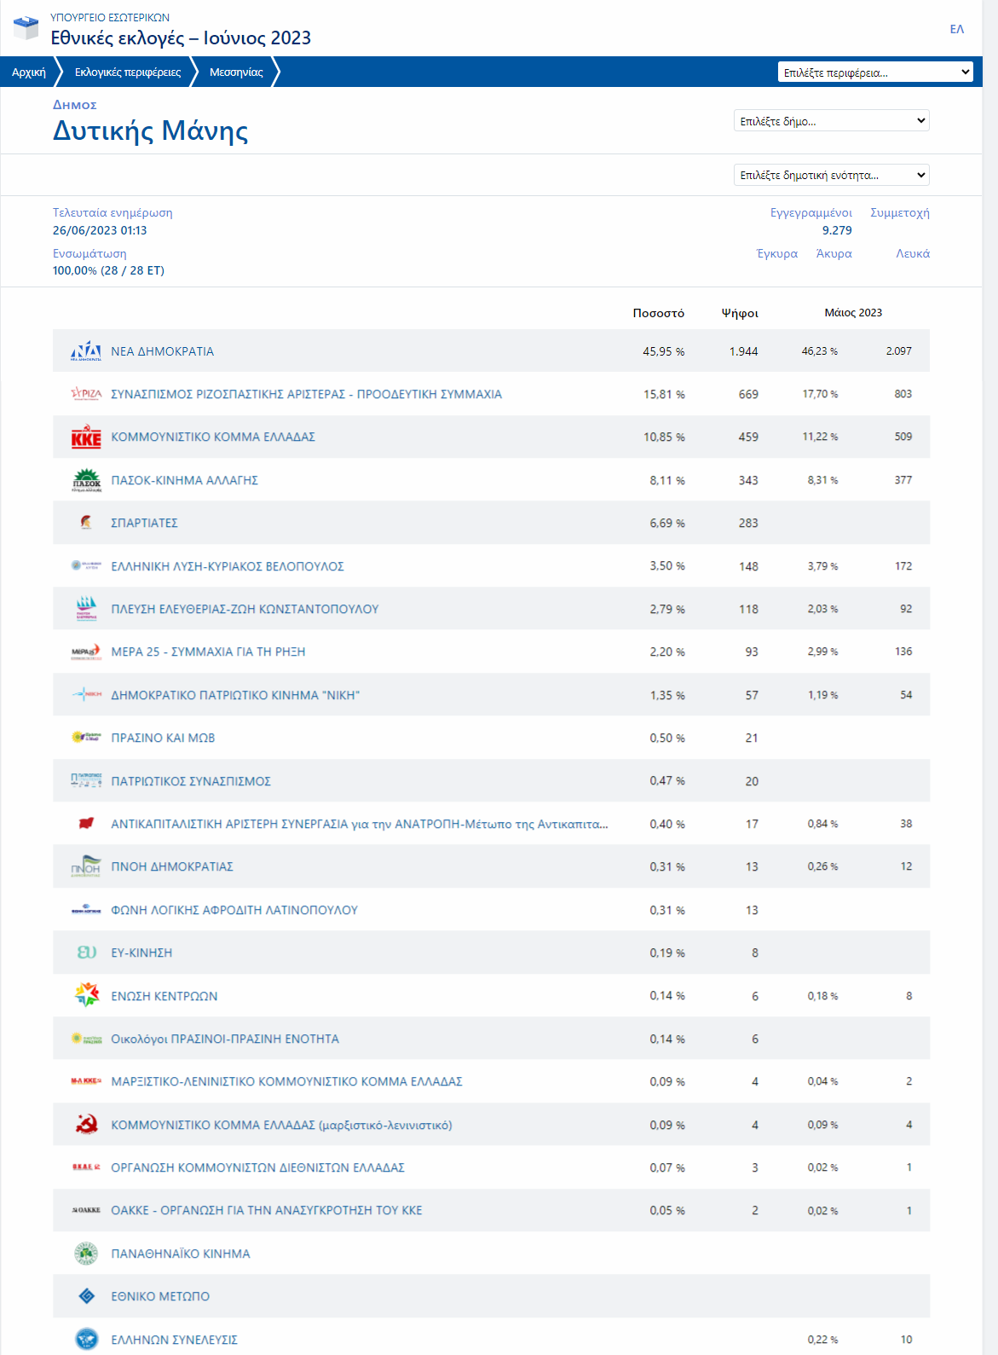The height and width of the screenshot is (1355, 998).
Task: Switch language via ΕΛ link
Action: coord(957,29)
